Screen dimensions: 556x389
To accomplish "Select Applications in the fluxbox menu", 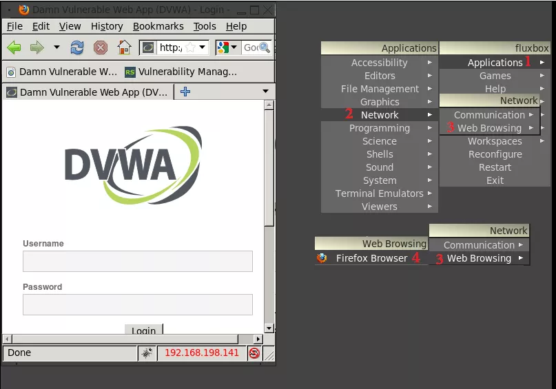I will (495, 63).
